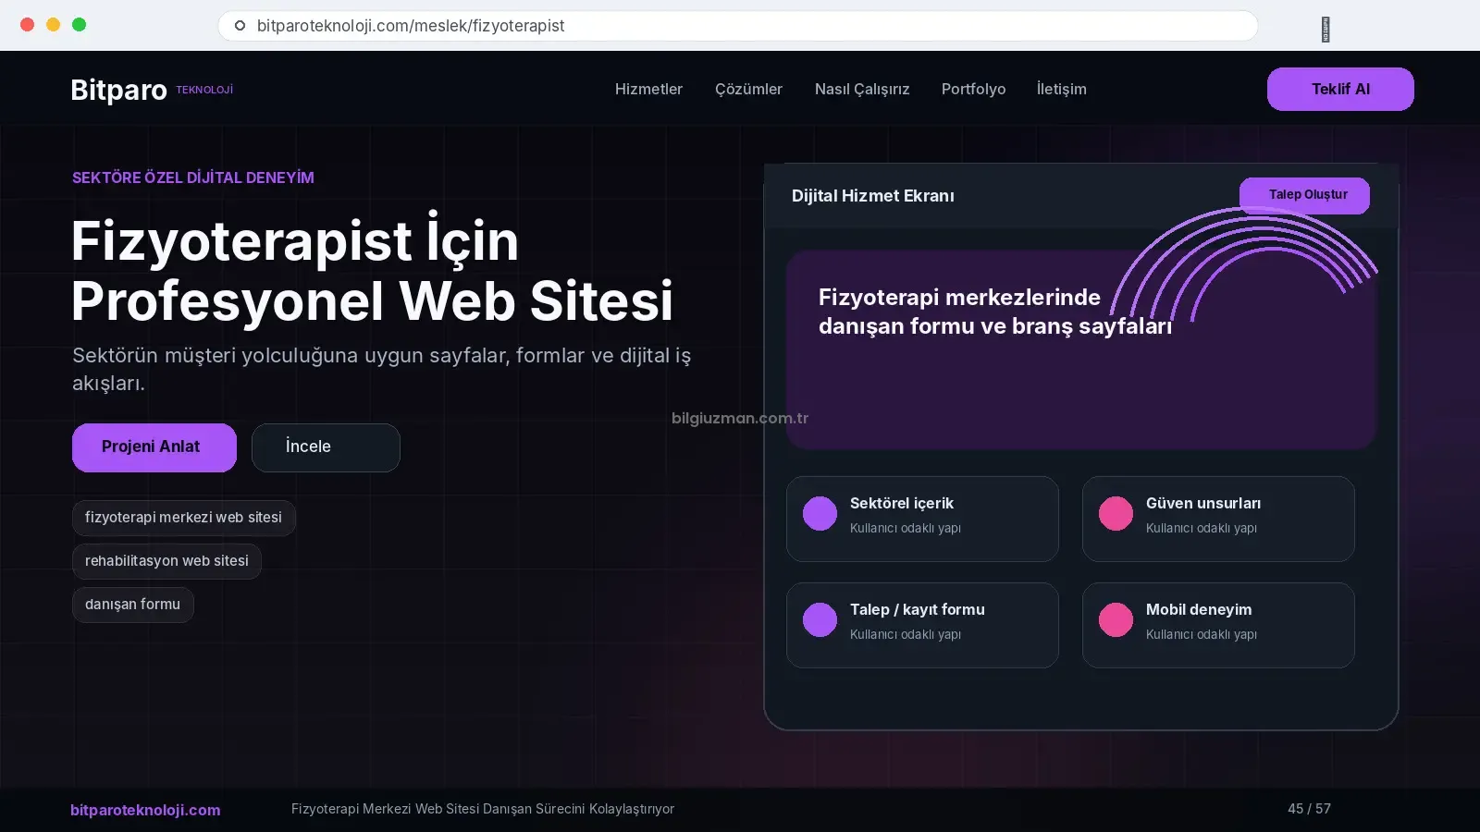Select the danışan formu tag
The width and height of the screenshot is (1480, 832).
(x=132, y=605)
